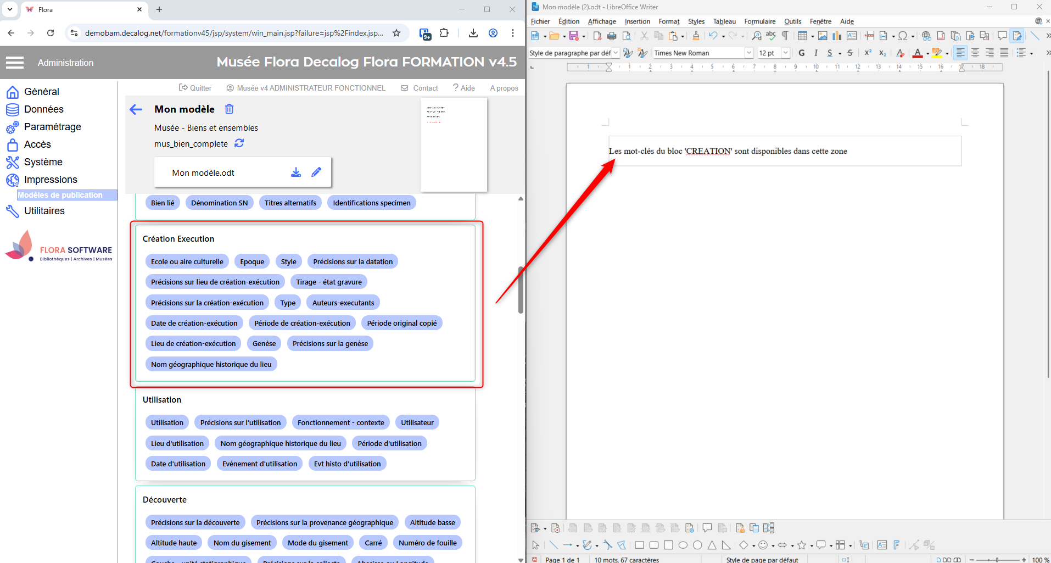Select the ellipse shape drawing tool
The width and height of the screenshot is (1051, 563).
pyautogui.click(x=683, y=545)
